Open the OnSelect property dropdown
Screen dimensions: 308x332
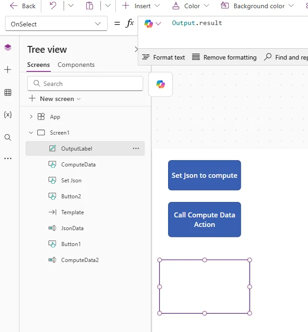[56, 24]
